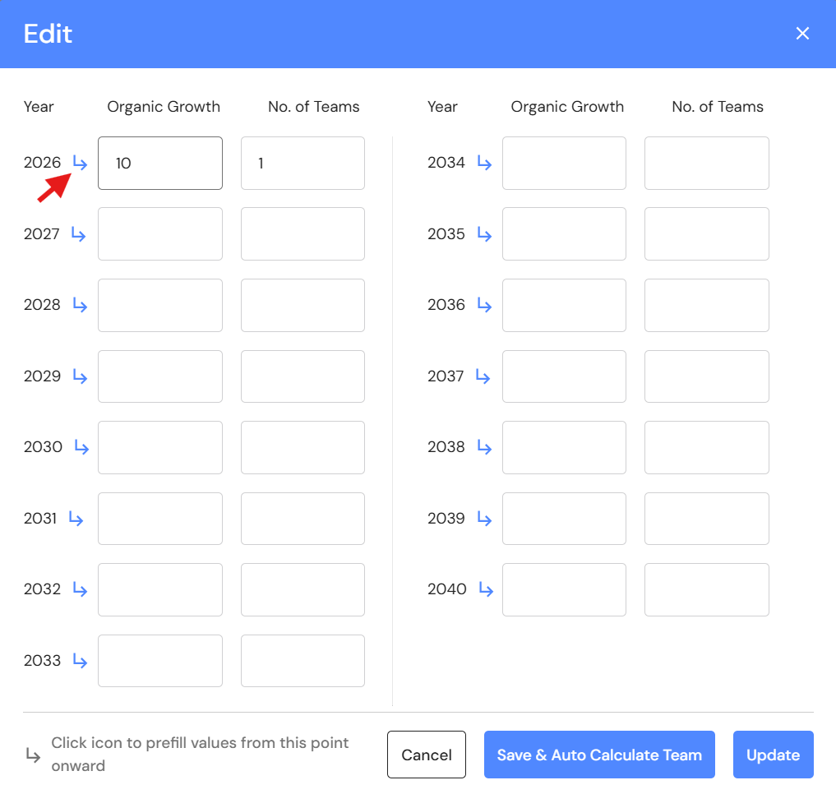Prefill values onward from year 2038

tap(484, 447)
